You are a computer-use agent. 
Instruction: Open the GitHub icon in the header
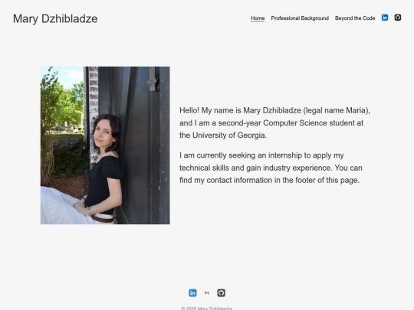coord(398,18)
